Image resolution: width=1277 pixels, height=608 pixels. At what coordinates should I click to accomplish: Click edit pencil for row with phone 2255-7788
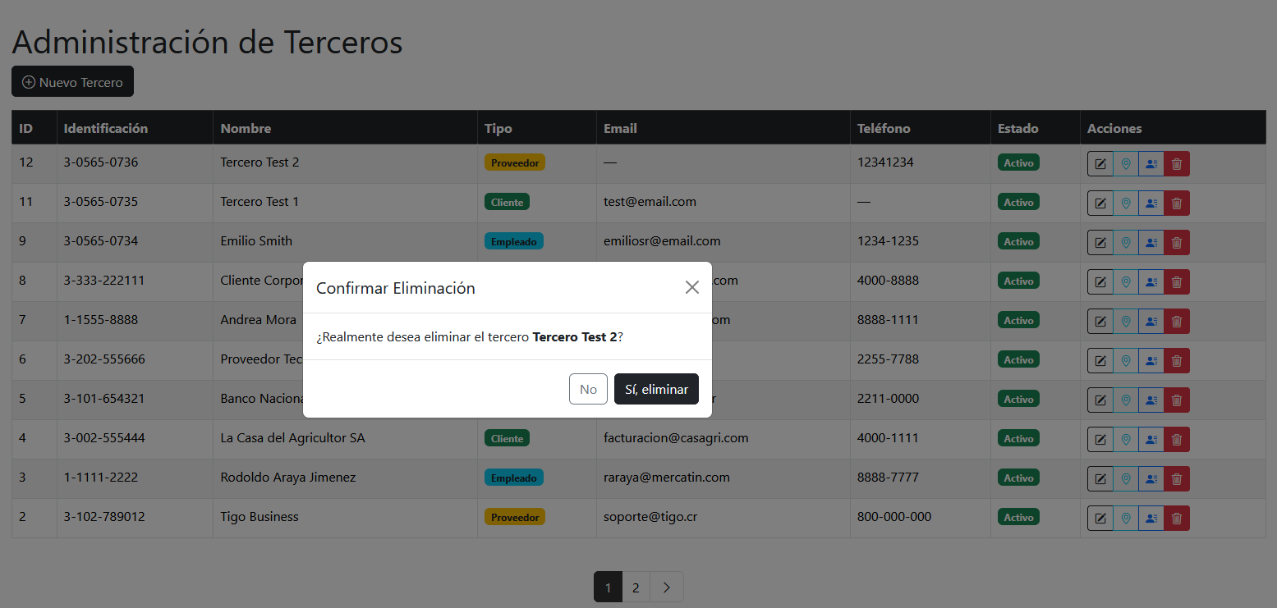point(1100,360)
